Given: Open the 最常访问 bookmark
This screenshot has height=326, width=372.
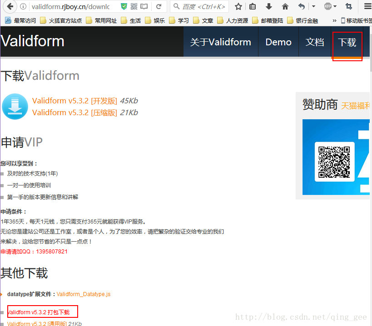Looking at the screenshot, I should tap(20, 20).
